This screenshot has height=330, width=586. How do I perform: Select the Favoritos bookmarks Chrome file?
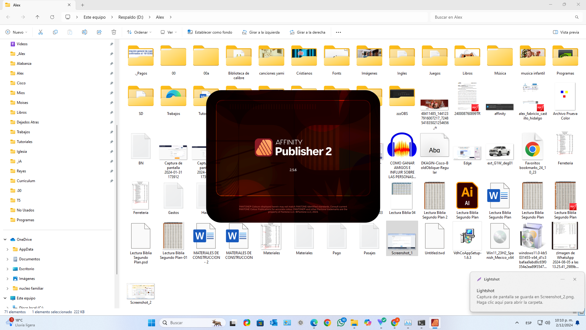pos(533,153)
